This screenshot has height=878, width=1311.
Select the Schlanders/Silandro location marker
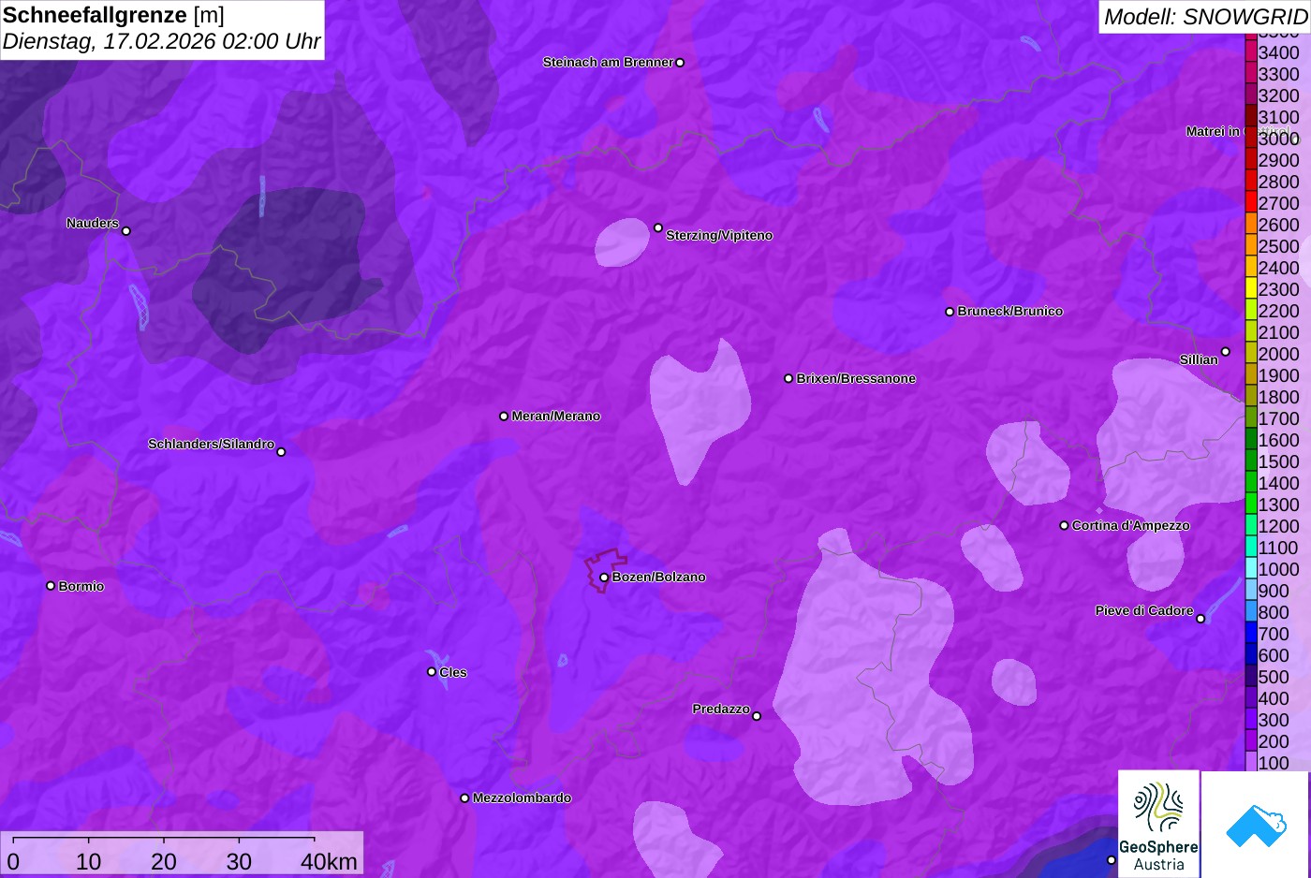tap(281, 452)
